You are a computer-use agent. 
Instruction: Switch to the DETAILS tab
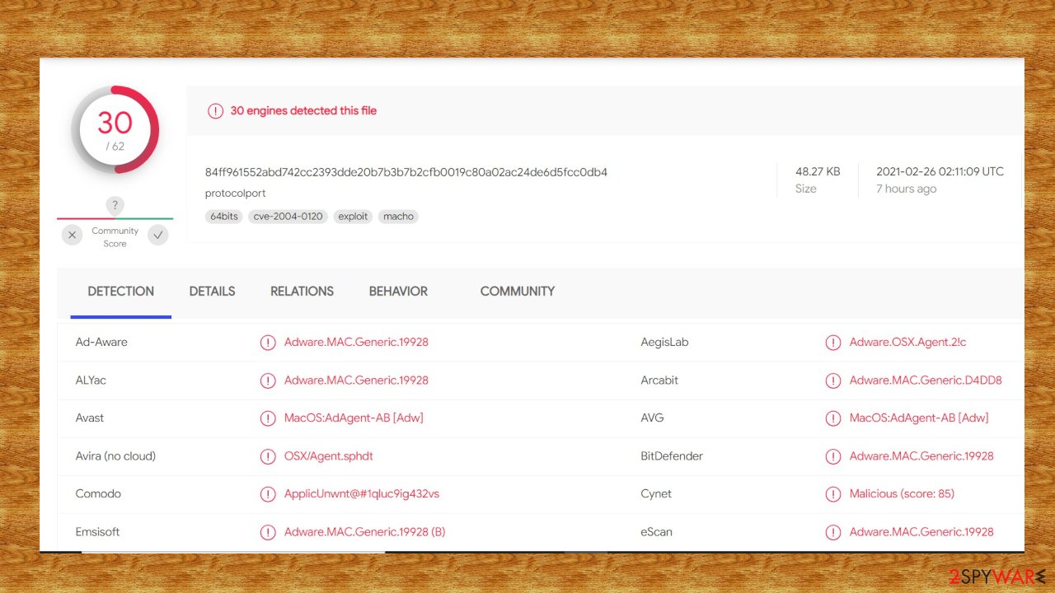pos(212,292)
